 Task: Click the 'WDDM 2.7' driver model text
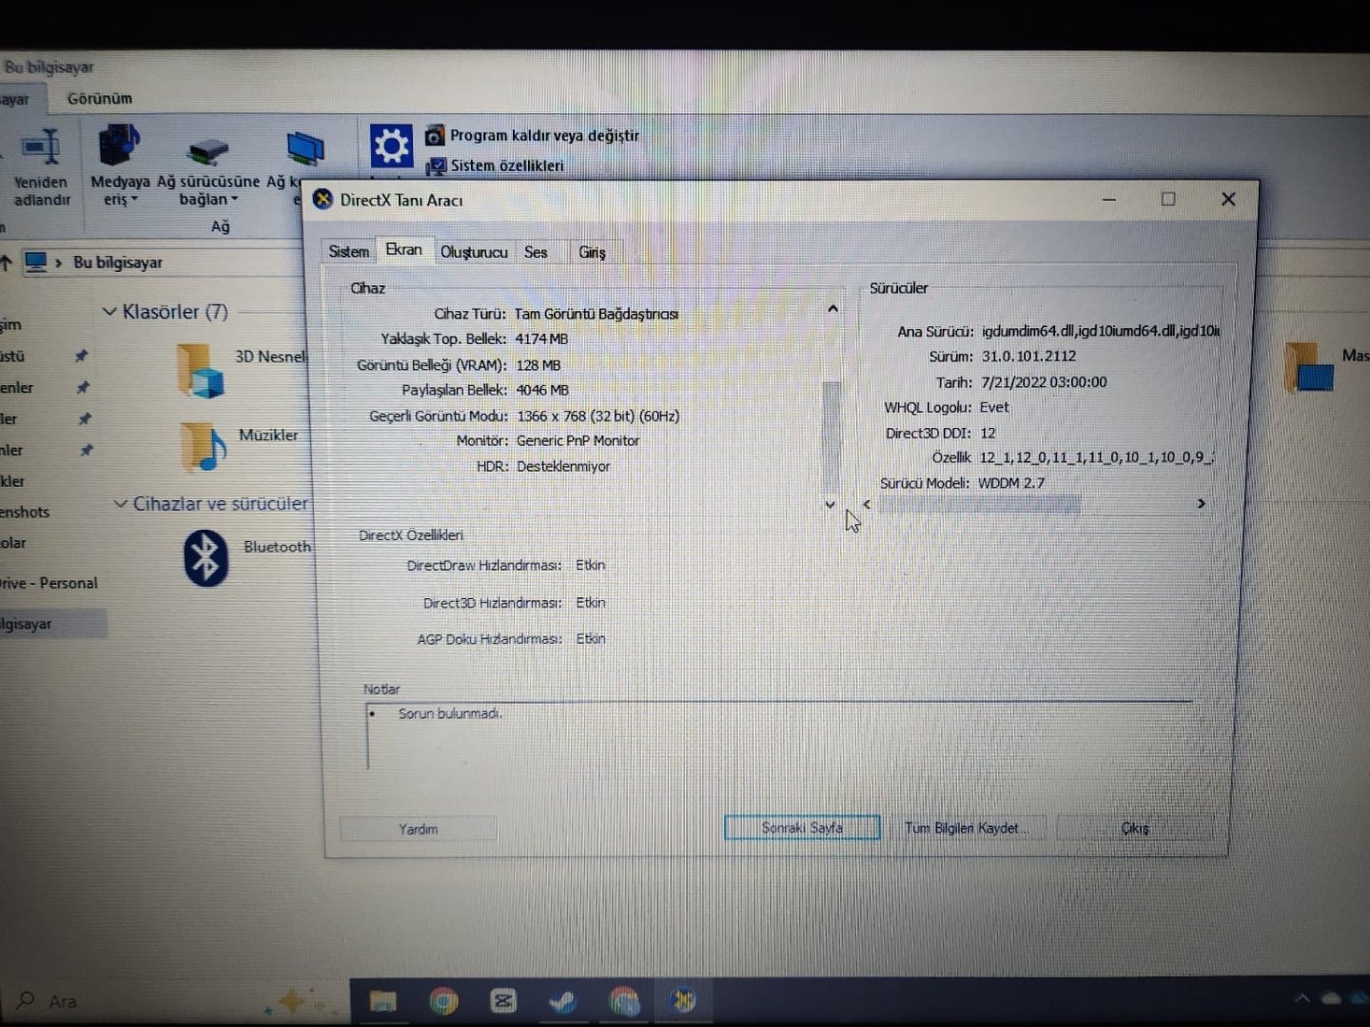pos(1011,483)
